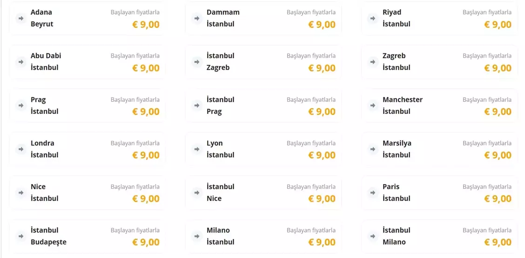The width and height of the screenshot is (525, 258).
Task: Click the arrow icon beside Riyad–İstanbul
Action: point(373,18)
